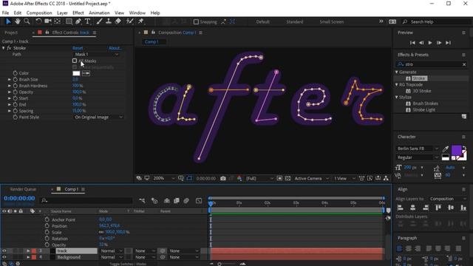This screenshot has height=266, width=473.
Task: Open the Animation menu
Action: click(x=99, y=13)
